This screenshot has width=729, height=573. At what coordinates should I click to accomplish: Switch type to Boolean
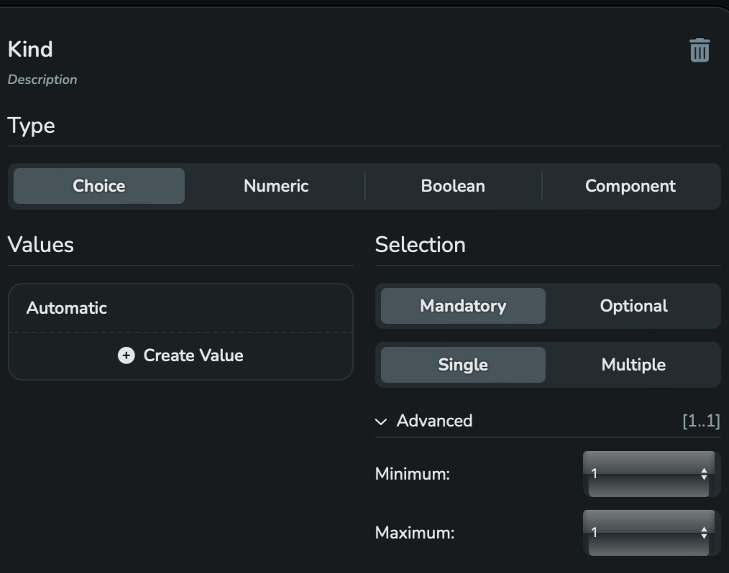[x=454, y=186]
